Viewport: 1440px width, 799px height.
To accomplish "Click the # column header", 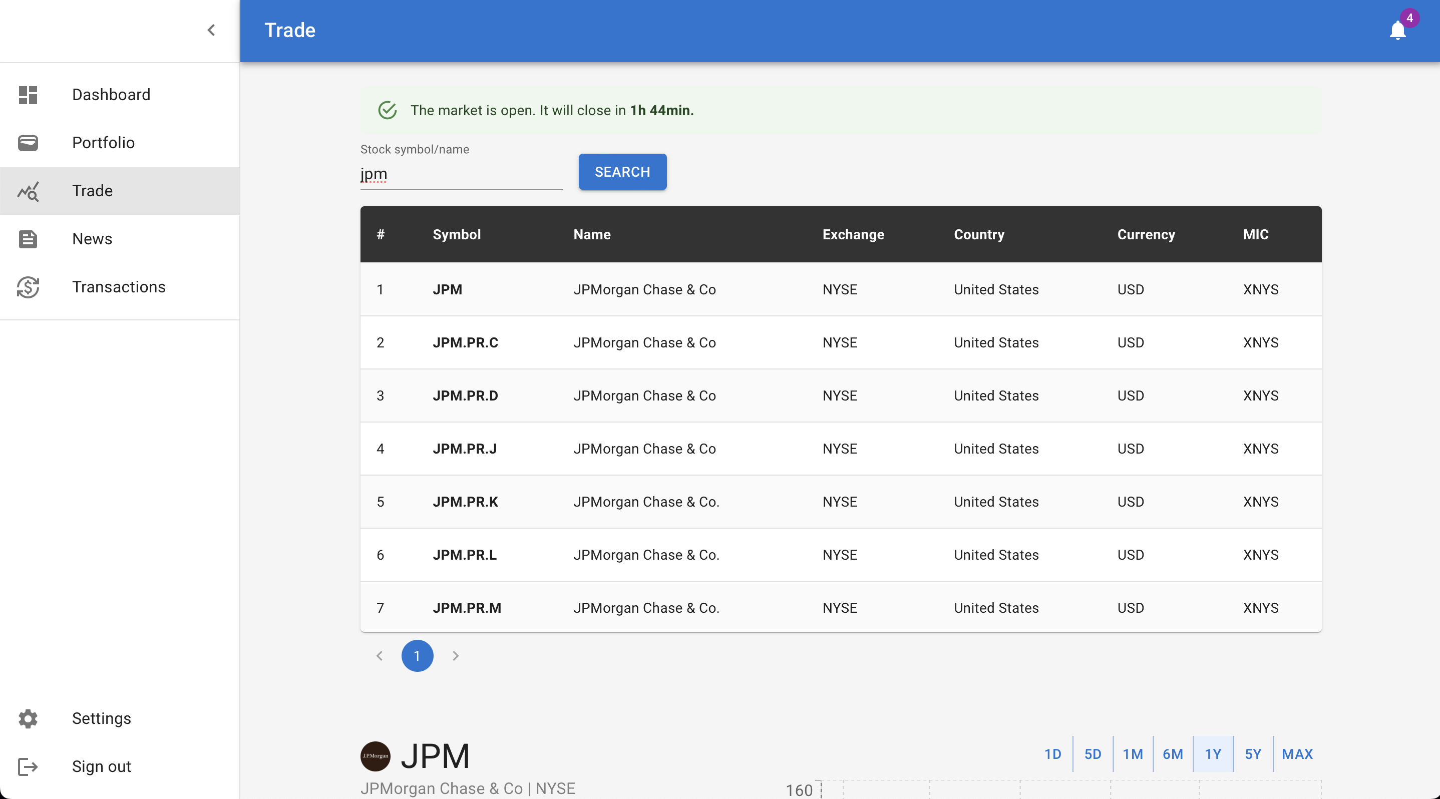I will pyautogui.click(x=380, y=234).
